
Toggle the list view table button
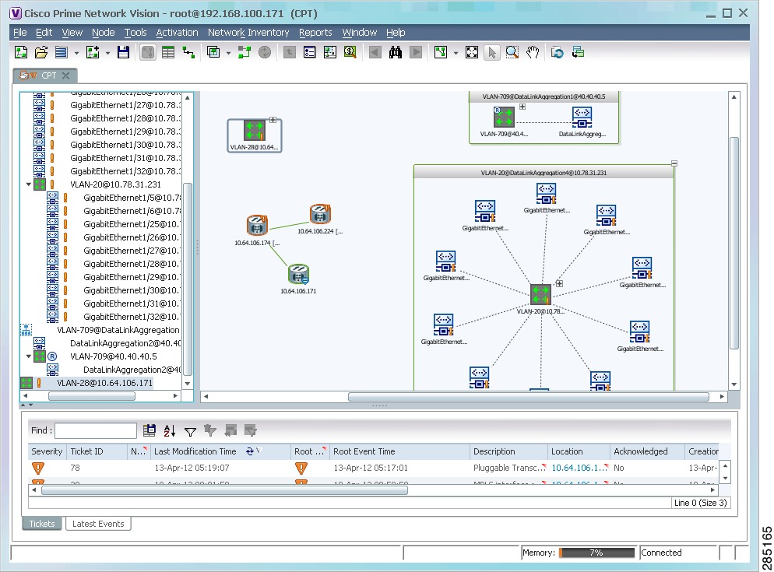(168, 52)
